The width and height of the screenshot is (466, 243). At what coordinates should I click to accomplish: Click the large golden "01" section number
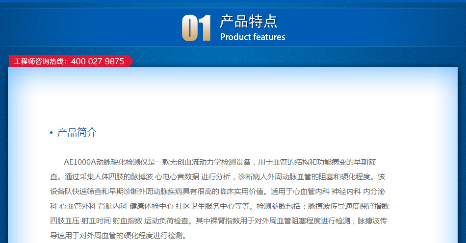[x=196, y=28]
